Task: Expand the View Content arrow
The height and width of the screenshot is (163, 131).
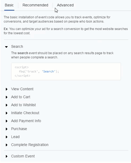Action: 7,89
